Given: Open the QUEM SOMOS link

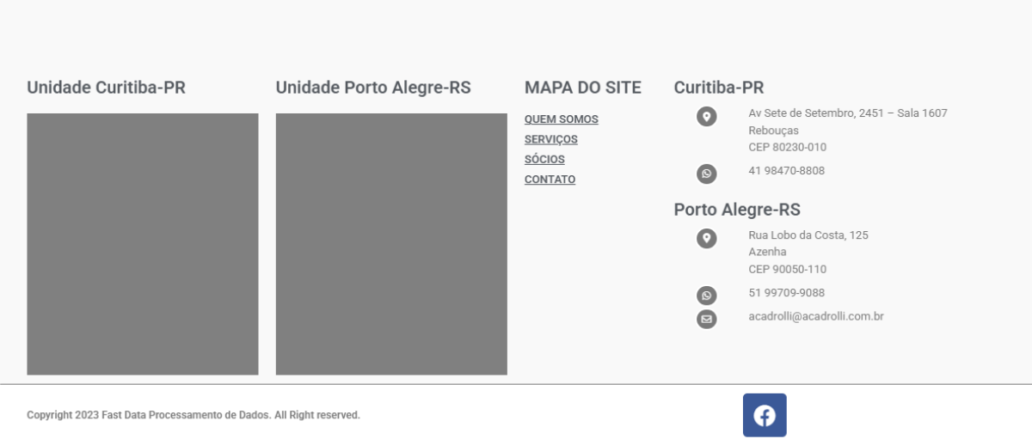Looking at the screenshot, I should click(561, 119).
